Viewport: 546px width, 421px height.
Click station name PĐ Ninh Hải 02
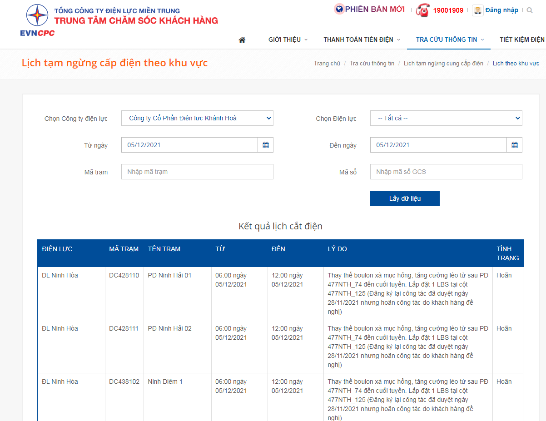tap(170, 328)
